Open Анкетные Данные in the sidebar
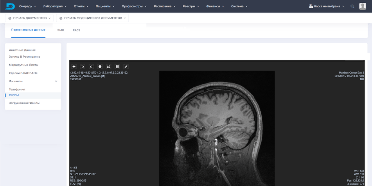The width and height of the screenshot is (372, 186). point(22,50)
